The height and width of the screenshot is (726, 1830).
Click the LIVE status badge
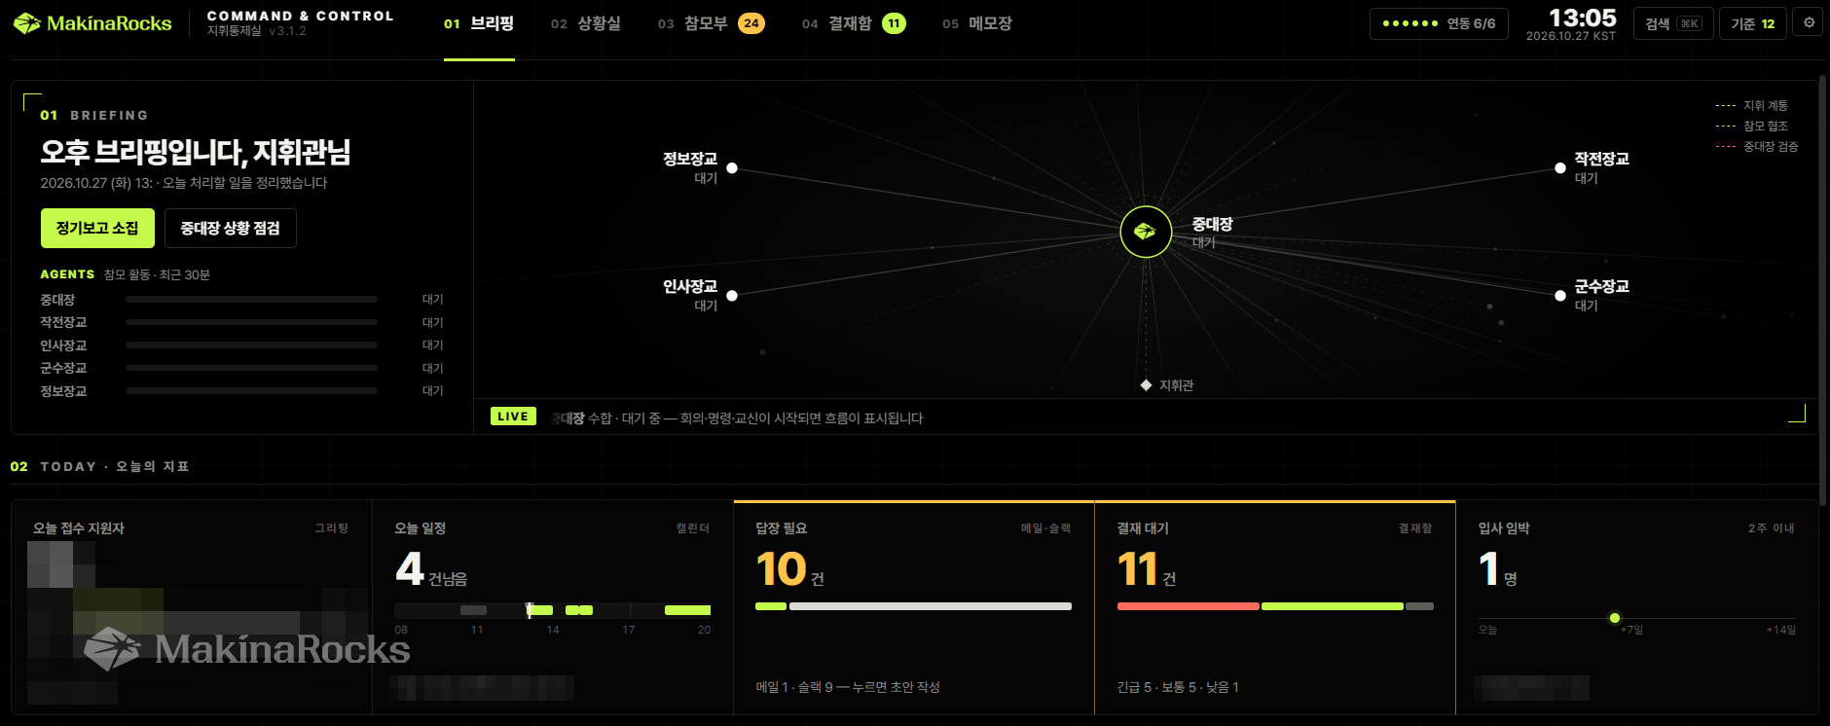tap(513, 417)
